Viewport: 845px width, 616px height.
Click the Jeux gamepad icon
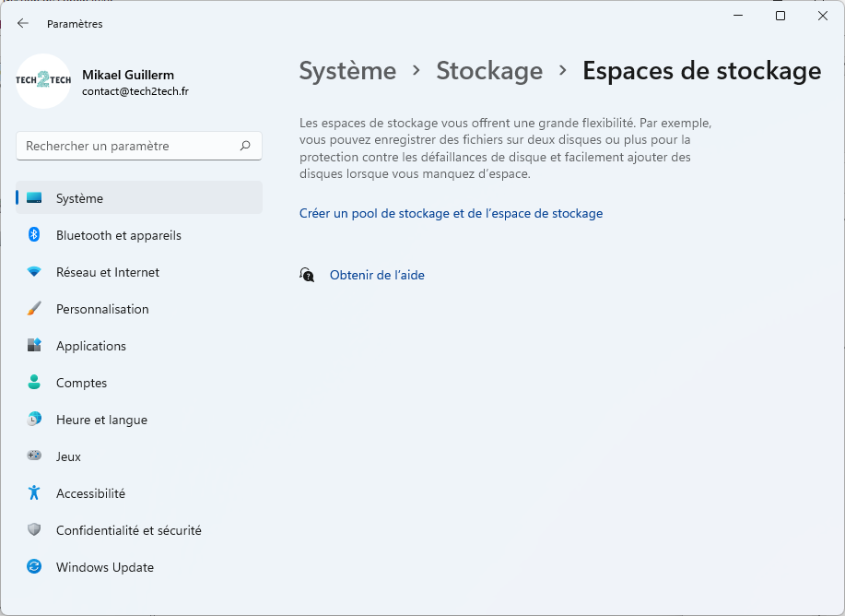(x=34, y=456)
